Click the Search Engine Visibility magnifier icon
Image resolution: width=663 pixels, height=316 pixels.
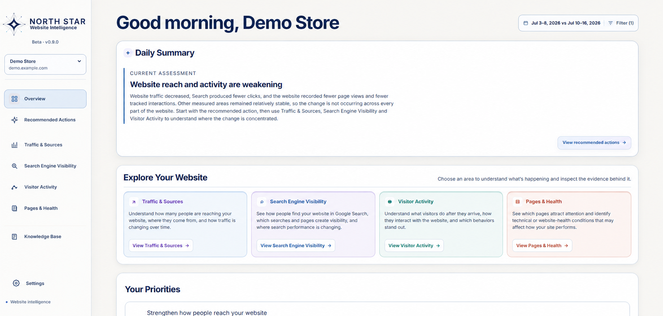[x=15, y=166]
